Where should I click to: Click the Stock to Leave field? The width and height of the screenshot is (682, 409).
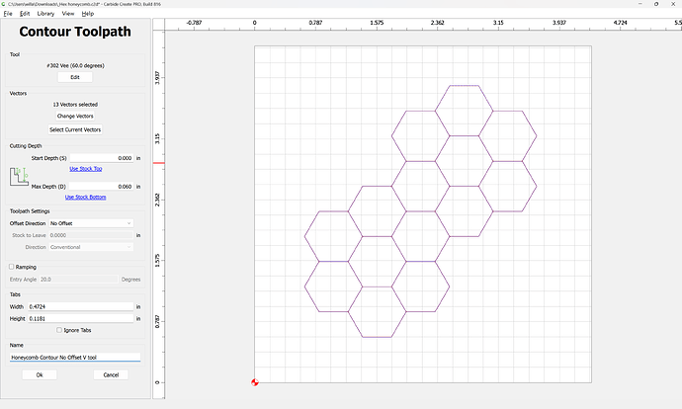[x=91, y=235]
